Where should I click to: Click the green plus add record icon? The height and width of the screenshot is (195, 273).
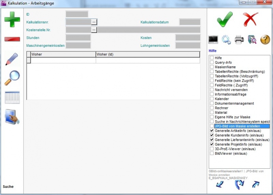(12, 19)
